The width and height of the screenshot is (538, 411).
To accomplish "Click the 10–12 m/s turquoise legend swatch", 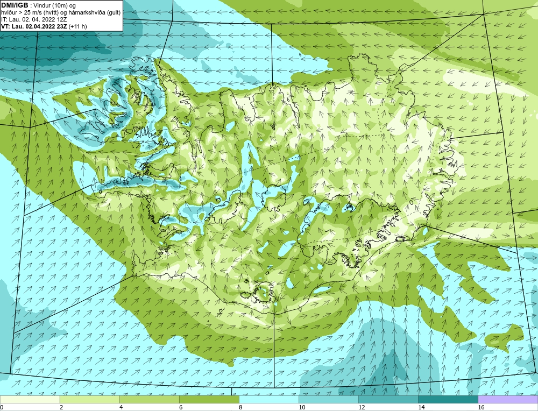I will pyautogui.click(x=328, y=399).
